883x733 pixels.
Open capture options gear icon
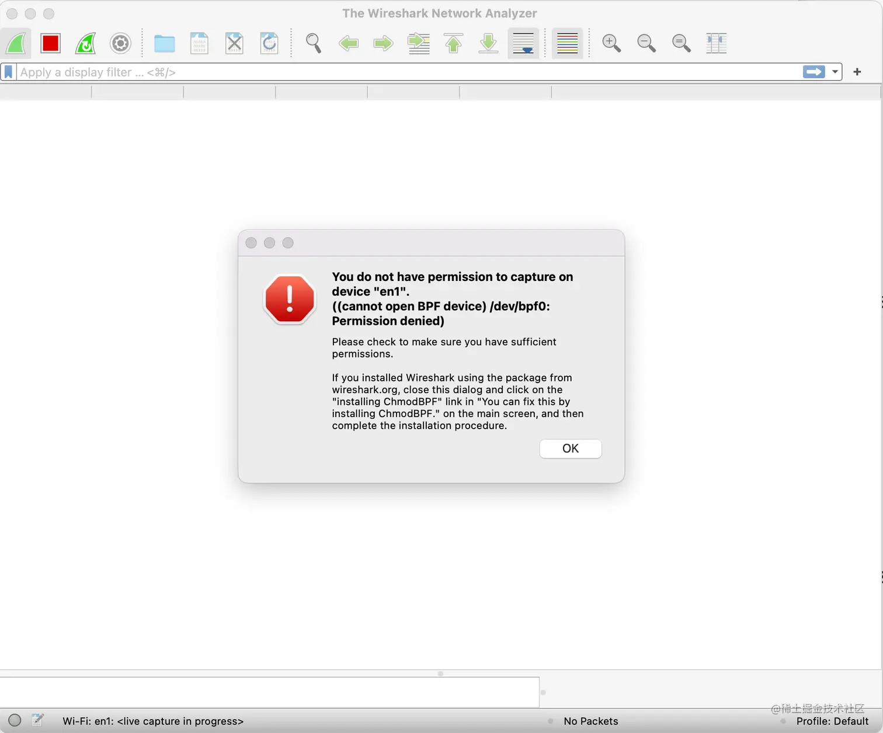pos(121,43)
